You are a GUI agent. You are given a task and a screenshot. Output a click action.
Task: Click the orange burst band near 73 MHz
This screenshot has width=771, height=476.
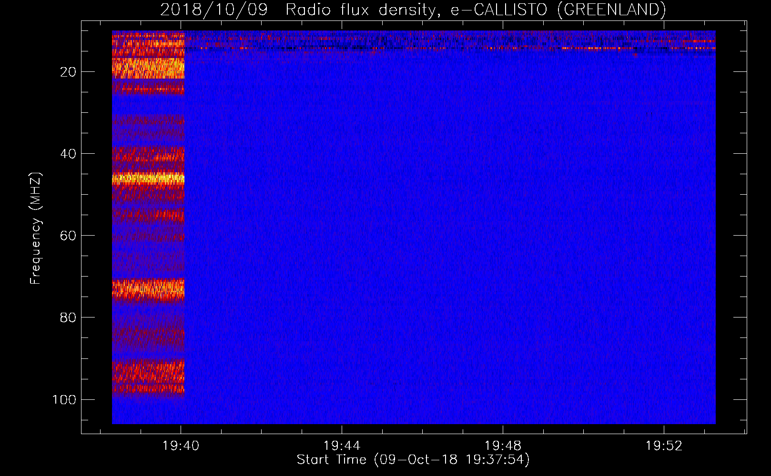(148, 289)
